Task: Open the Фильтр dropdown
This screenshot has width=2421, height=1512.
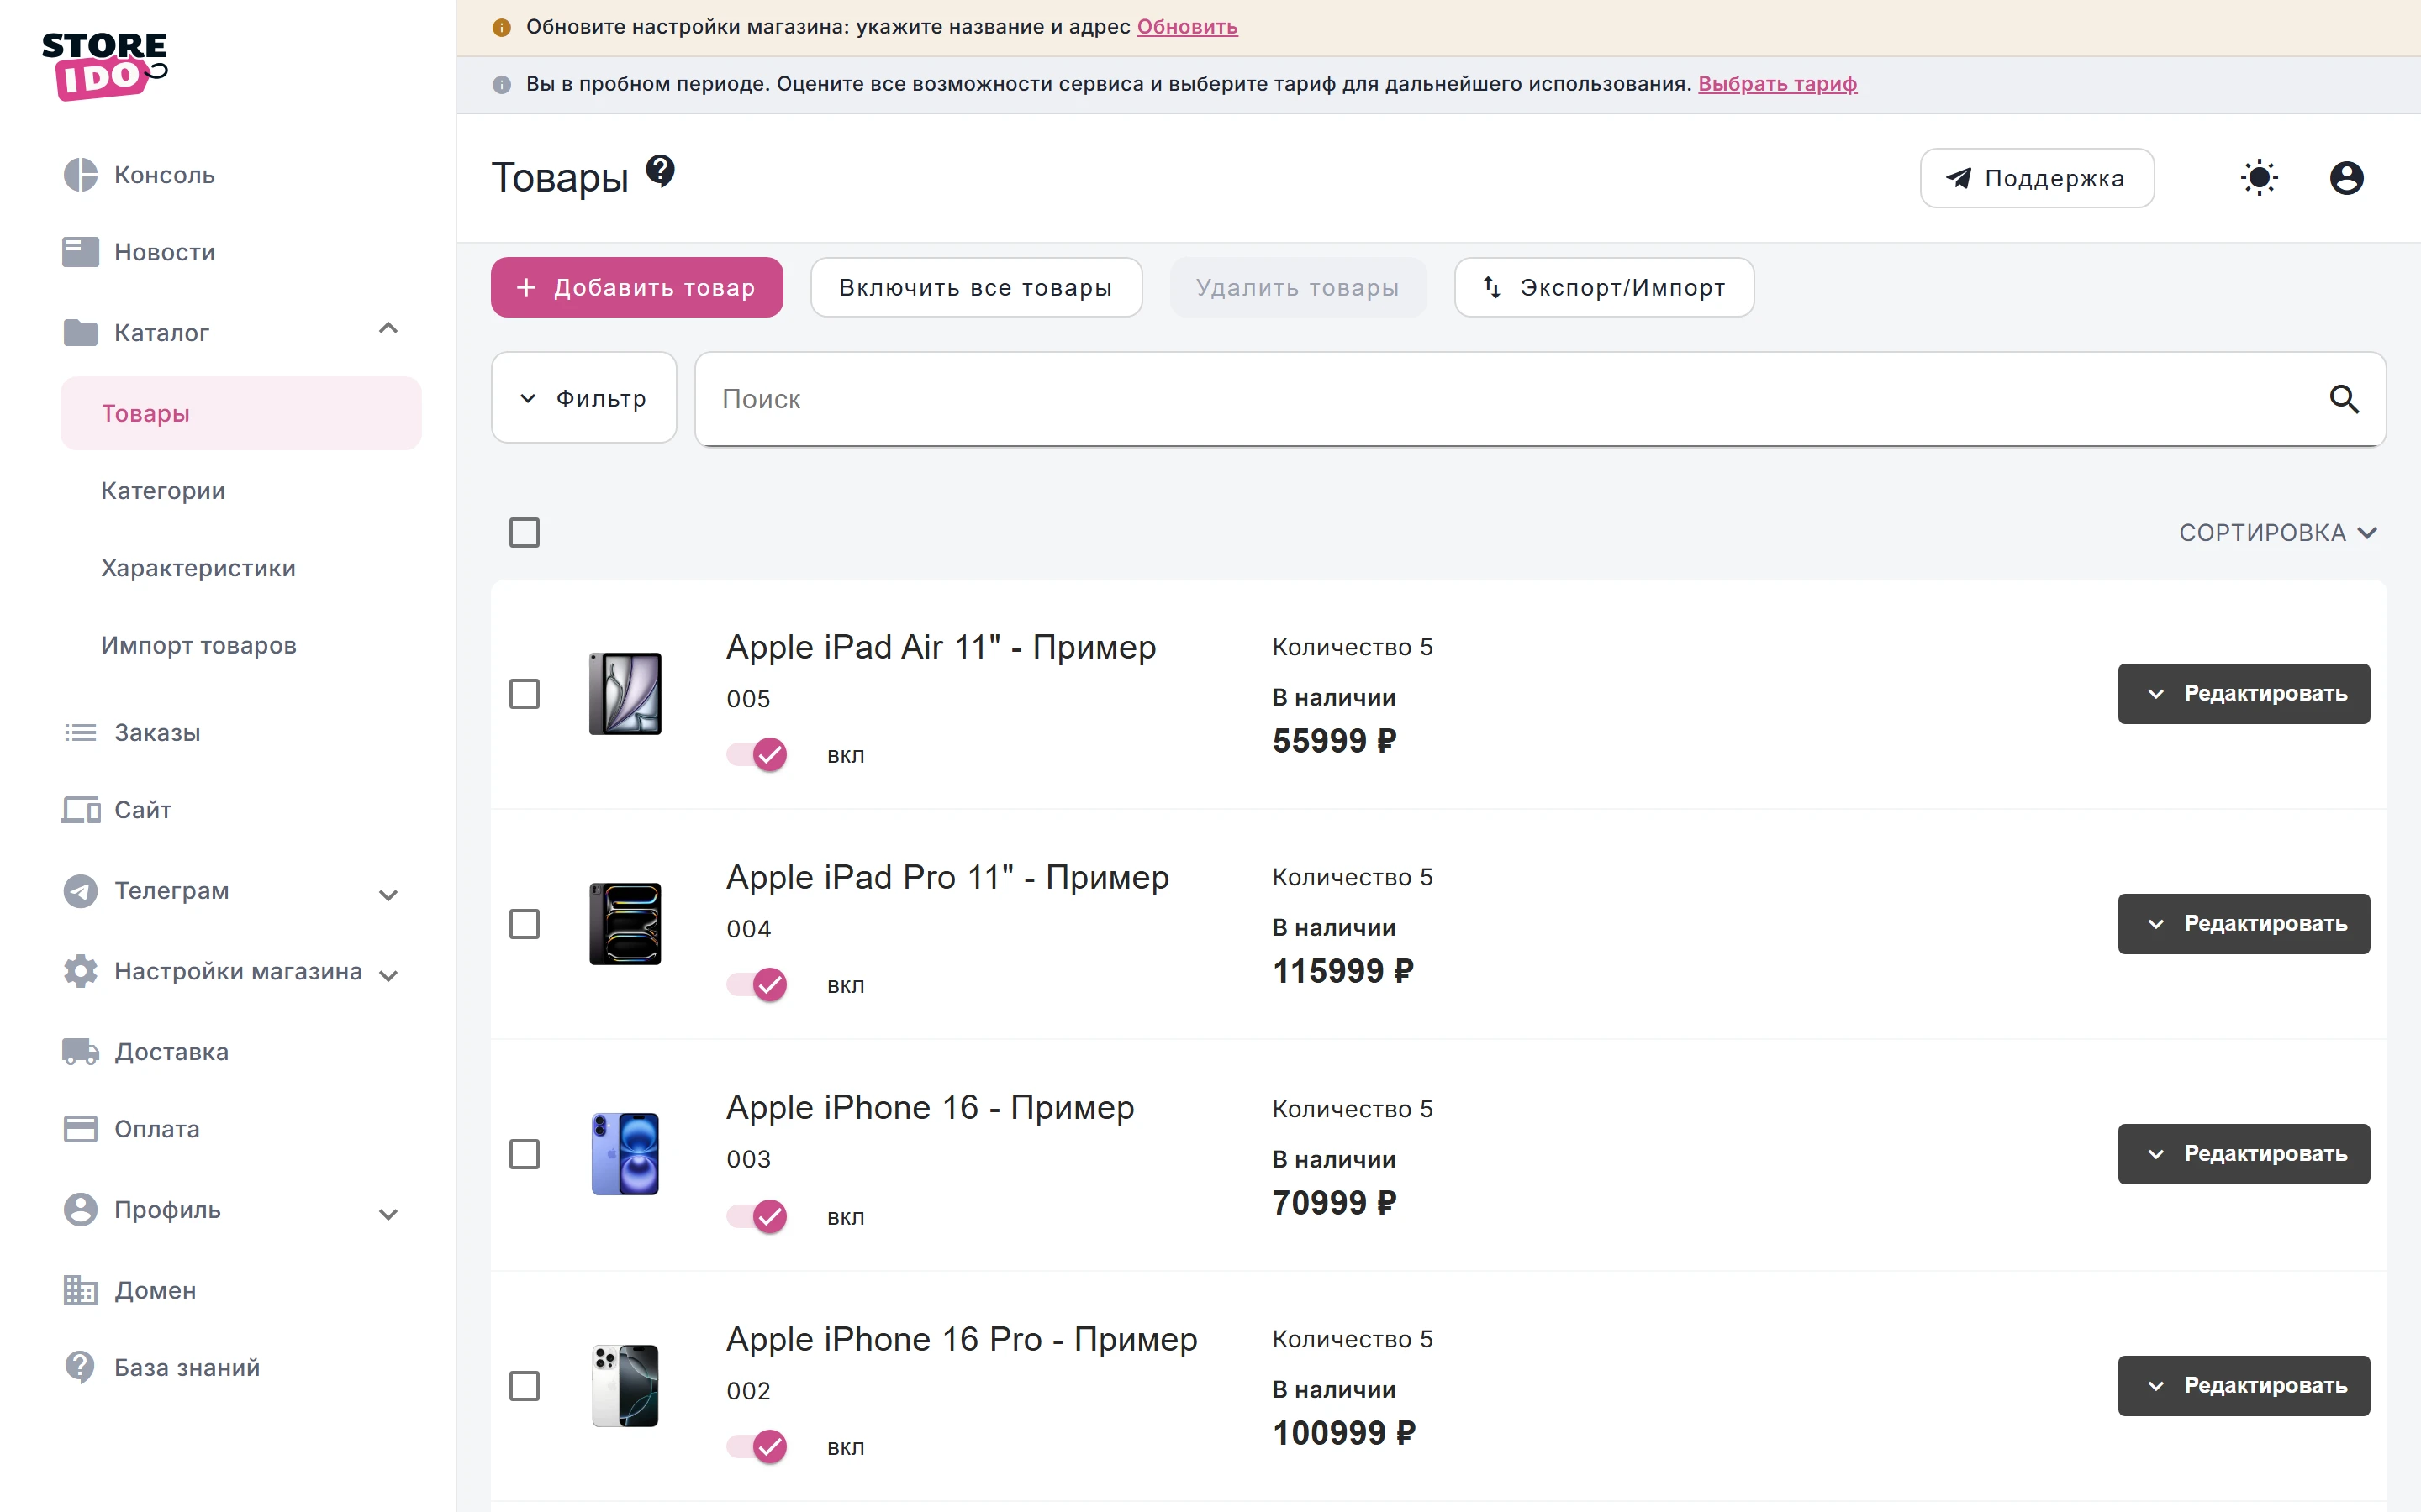Action: [x=583, y=398]
